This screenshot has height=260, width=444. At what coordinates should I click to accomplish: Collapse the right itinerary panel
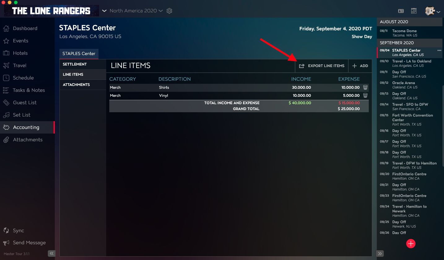tap(380, 254)
